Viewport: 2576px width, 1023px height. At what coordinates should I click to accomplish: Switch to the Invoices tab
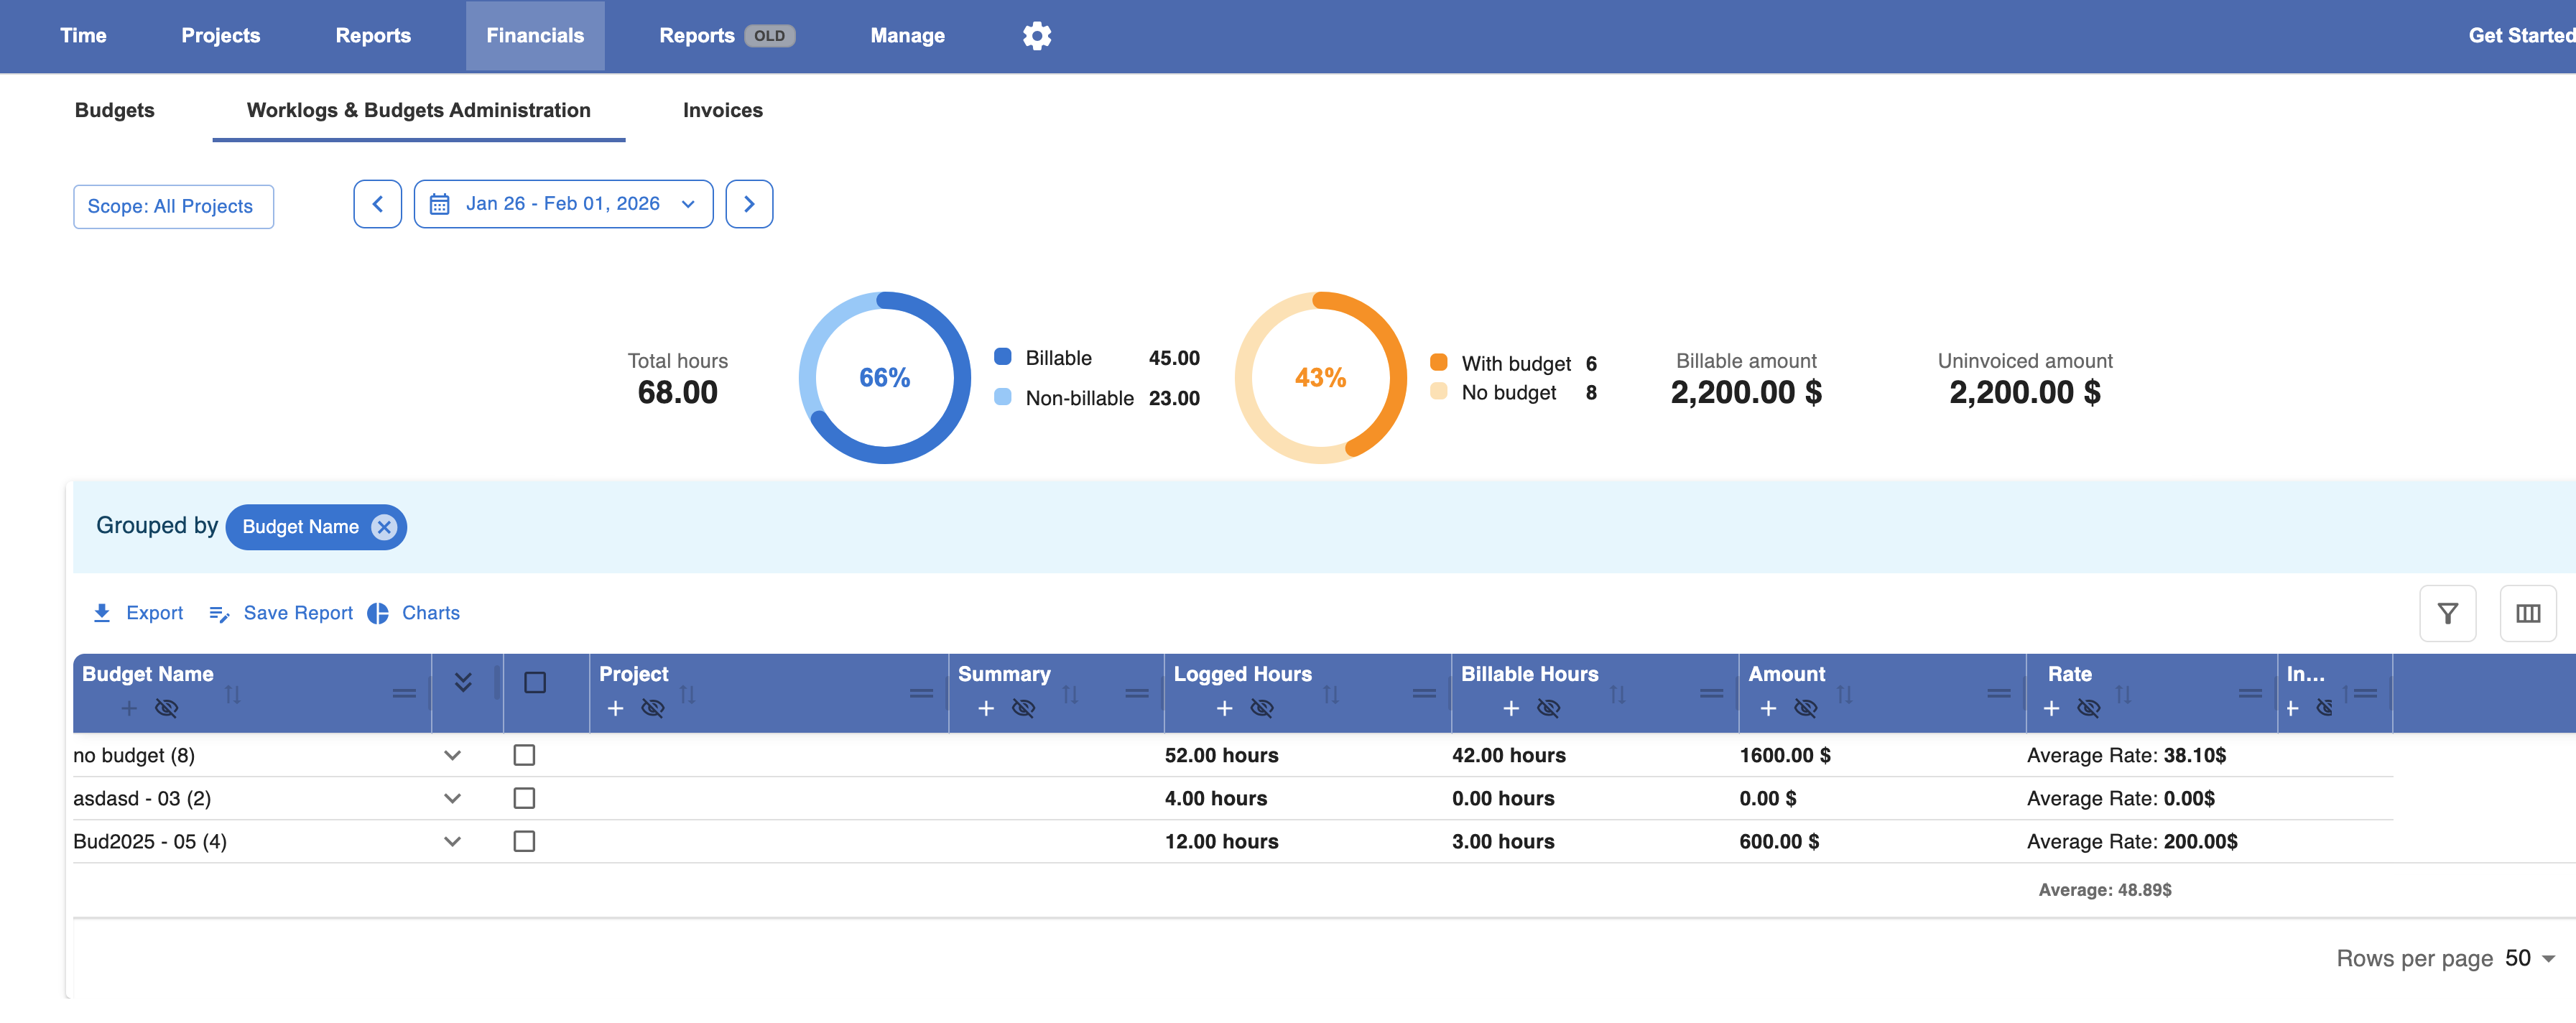tap(722, 110)
